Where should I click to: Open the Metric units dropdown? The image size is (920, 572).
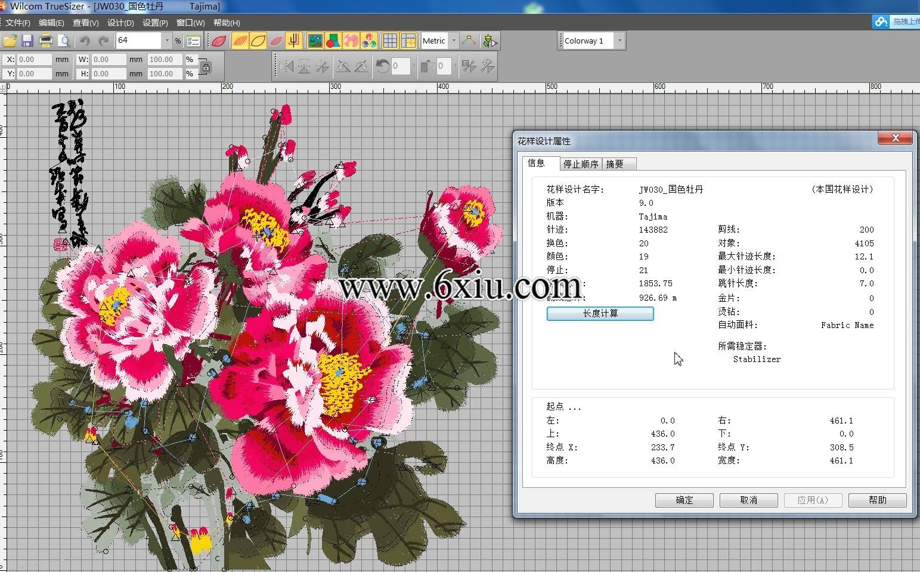pyautogui.click(x=454, y=41)
